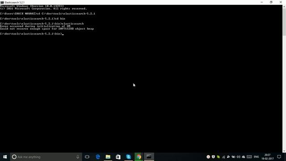Click the 'bin>elasticsearch' command line
The image size is (286, 161).
pos(42,24)
